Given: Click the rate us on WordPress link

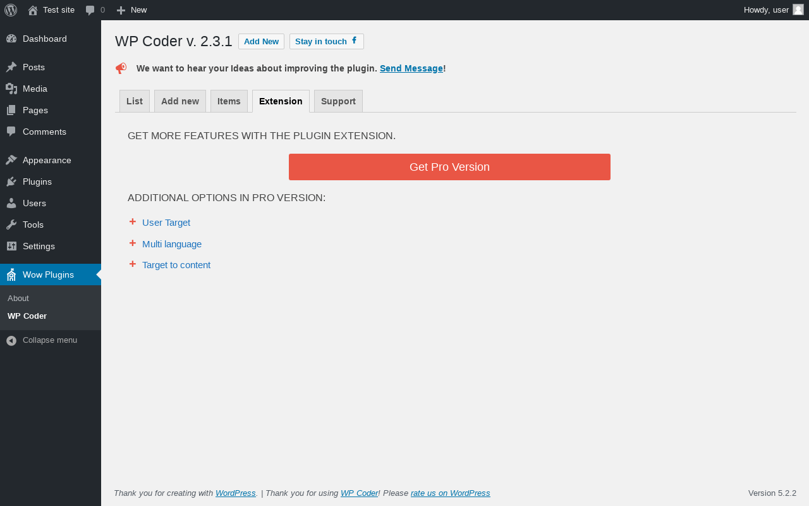Looking at the screenshot, I should 451,493.
